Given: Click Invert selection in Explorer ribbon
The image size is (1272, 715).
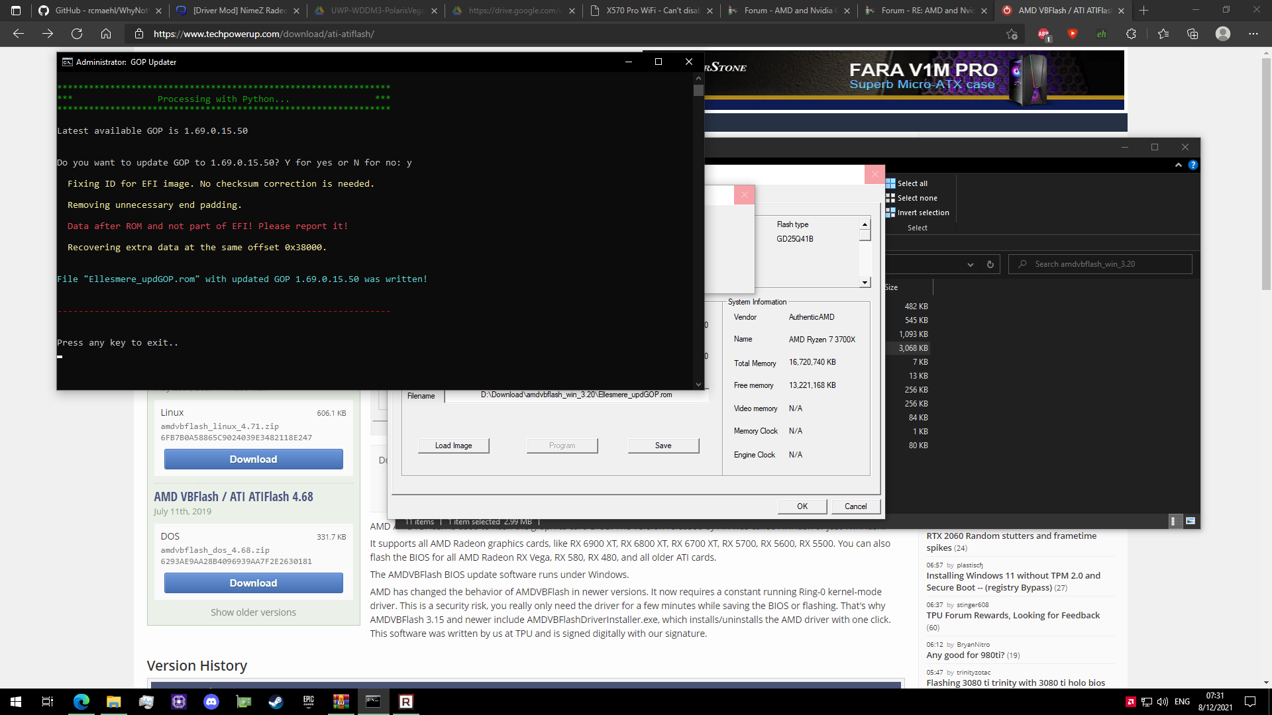Looking at the screenshot, I should 918,213.
